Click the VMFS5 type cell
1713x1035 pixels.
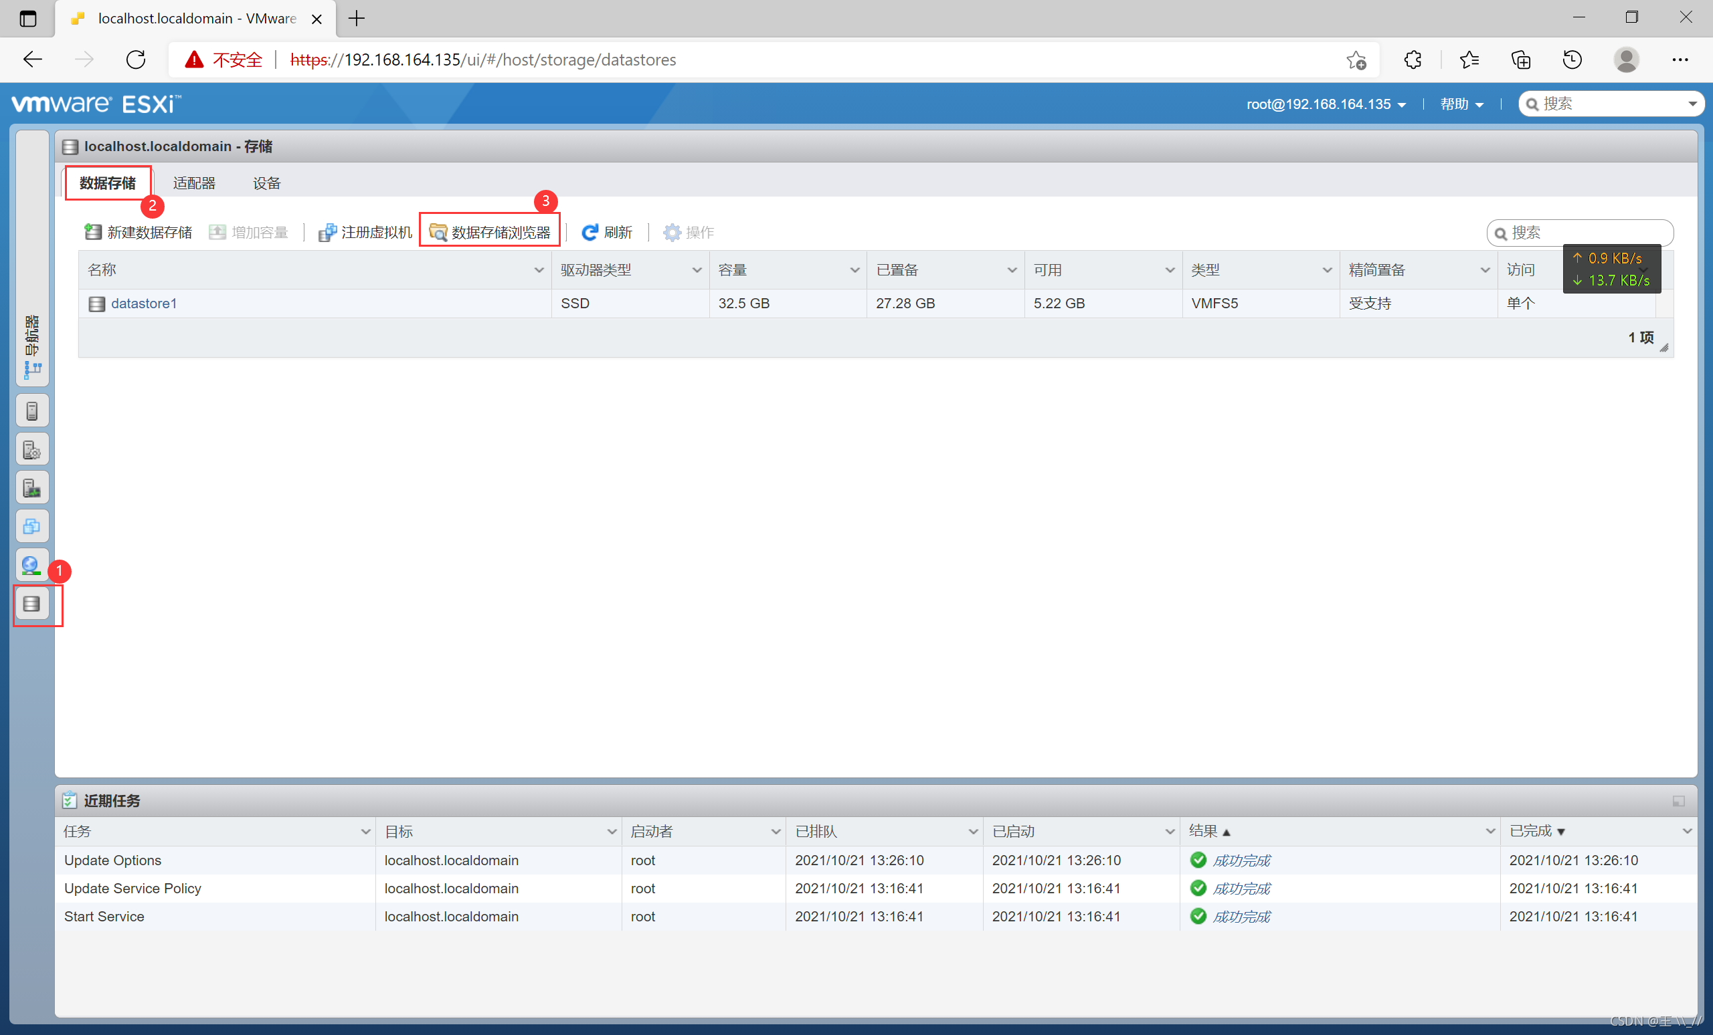[x=1261, y=304]
